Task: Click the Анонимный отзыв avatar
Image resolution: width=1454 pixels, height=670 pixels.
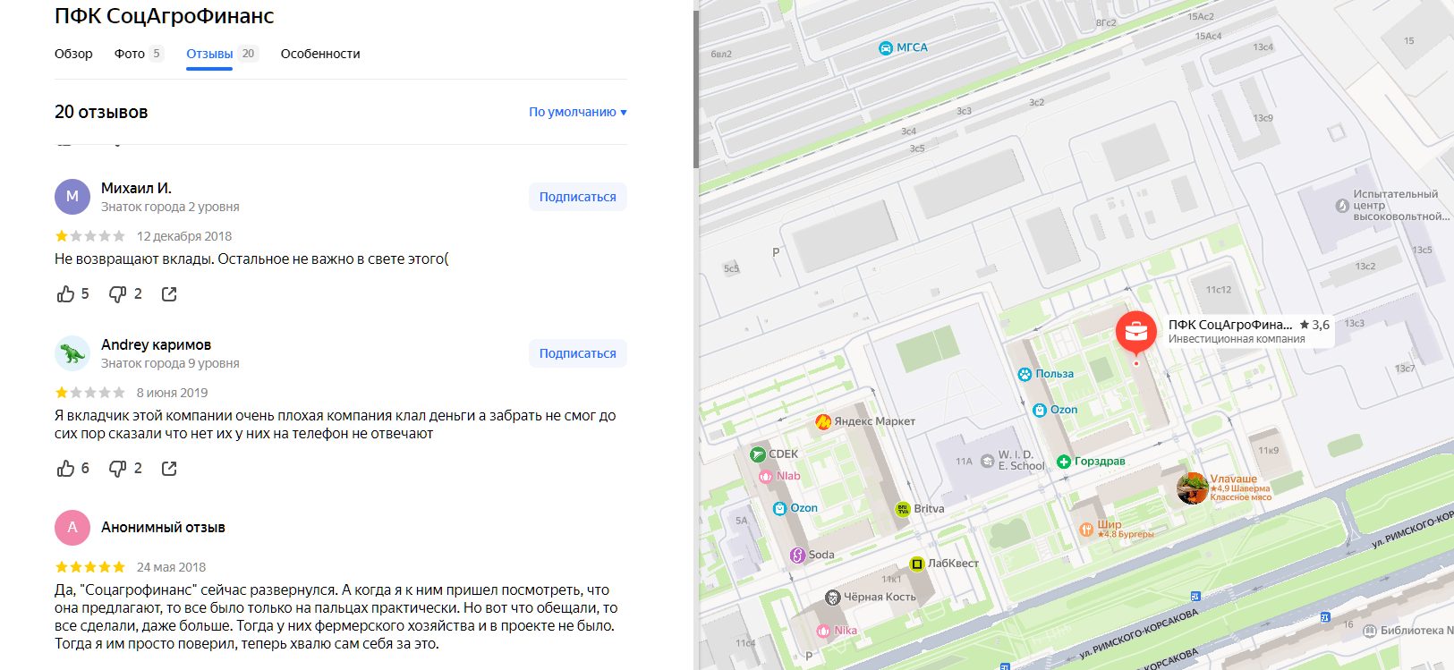Action: [x=72, y=528]
